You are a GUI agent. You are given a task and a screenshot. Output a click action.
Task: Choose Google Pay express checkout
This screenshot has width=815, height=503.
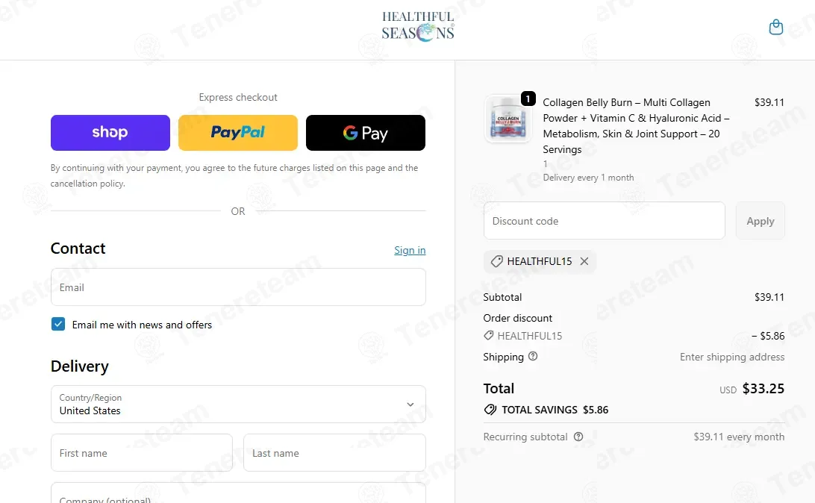366,133
